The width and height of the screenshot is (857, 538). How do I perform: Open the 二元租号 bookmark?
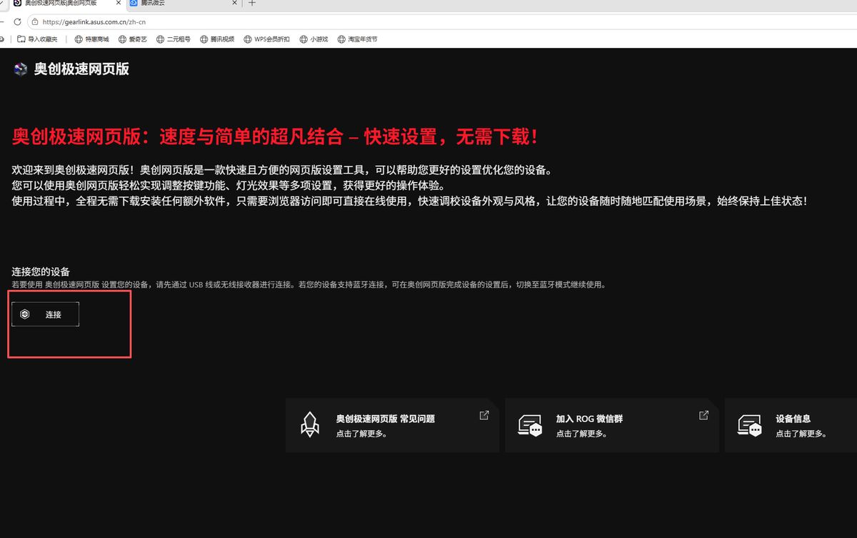pyautogui.click(x=174, y=39)
